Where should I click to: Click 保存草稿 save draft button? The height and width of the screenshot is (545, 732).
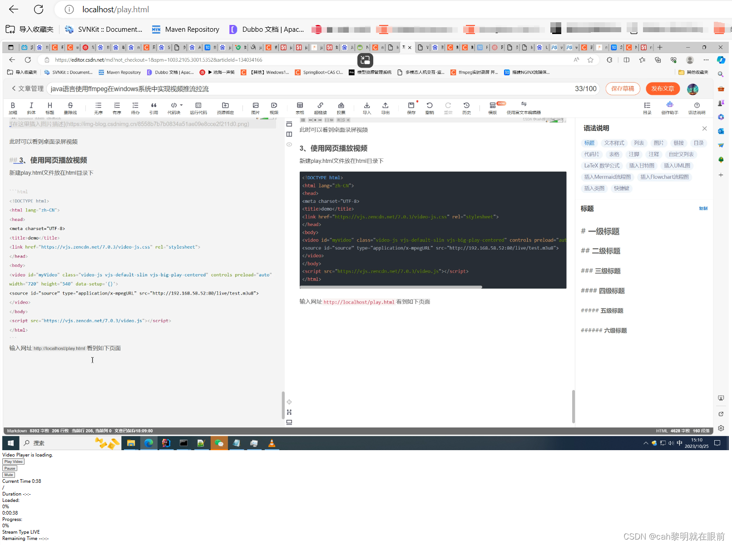click(623, 88)
